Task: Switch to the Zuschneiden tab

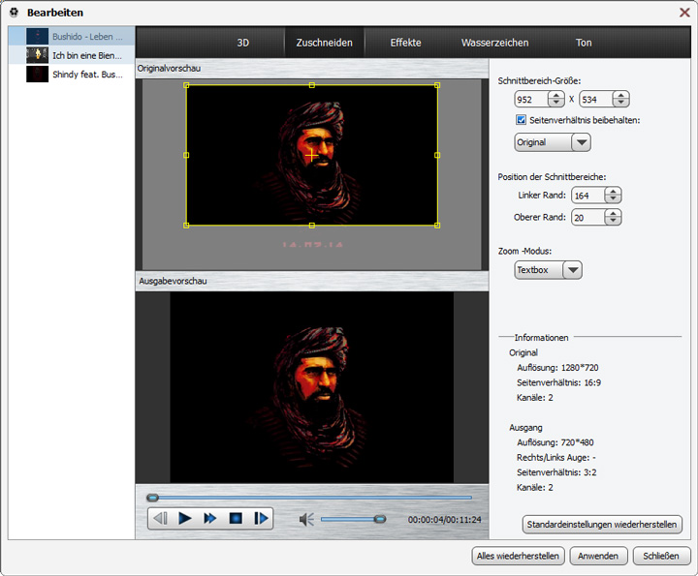Action: pos(324,43)
